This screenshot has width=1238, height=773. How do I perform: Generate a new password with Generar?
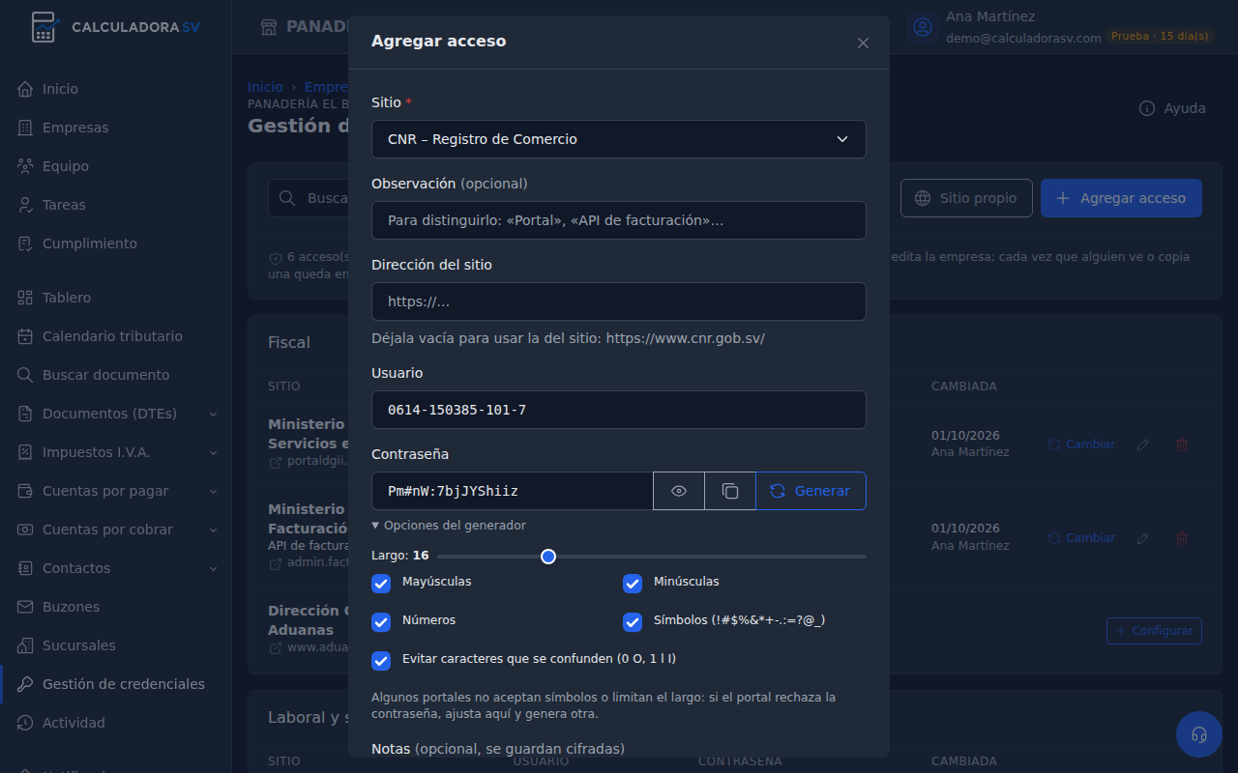point(811,491)
